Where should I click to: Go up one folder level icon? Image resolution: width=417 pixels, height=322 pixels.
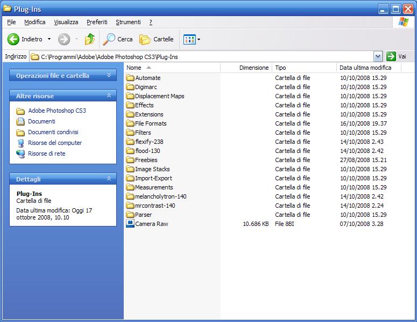(90, 39)
